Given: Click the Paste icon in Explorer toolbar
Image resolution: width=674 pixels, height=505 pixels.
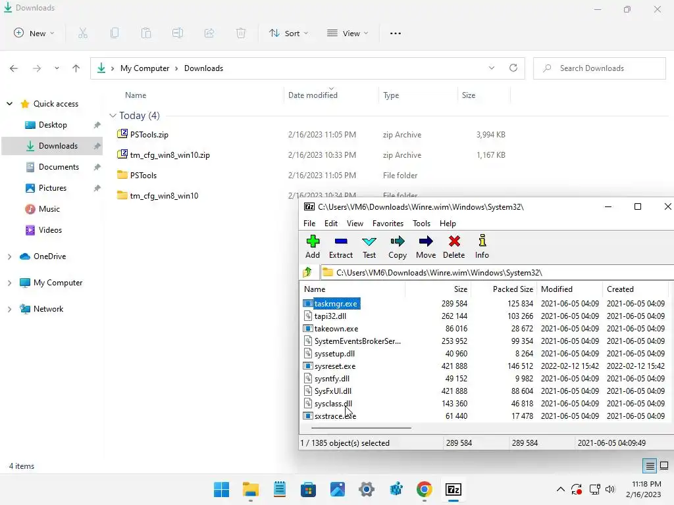Looking at the screenshot, I should (x=146, y=33).
